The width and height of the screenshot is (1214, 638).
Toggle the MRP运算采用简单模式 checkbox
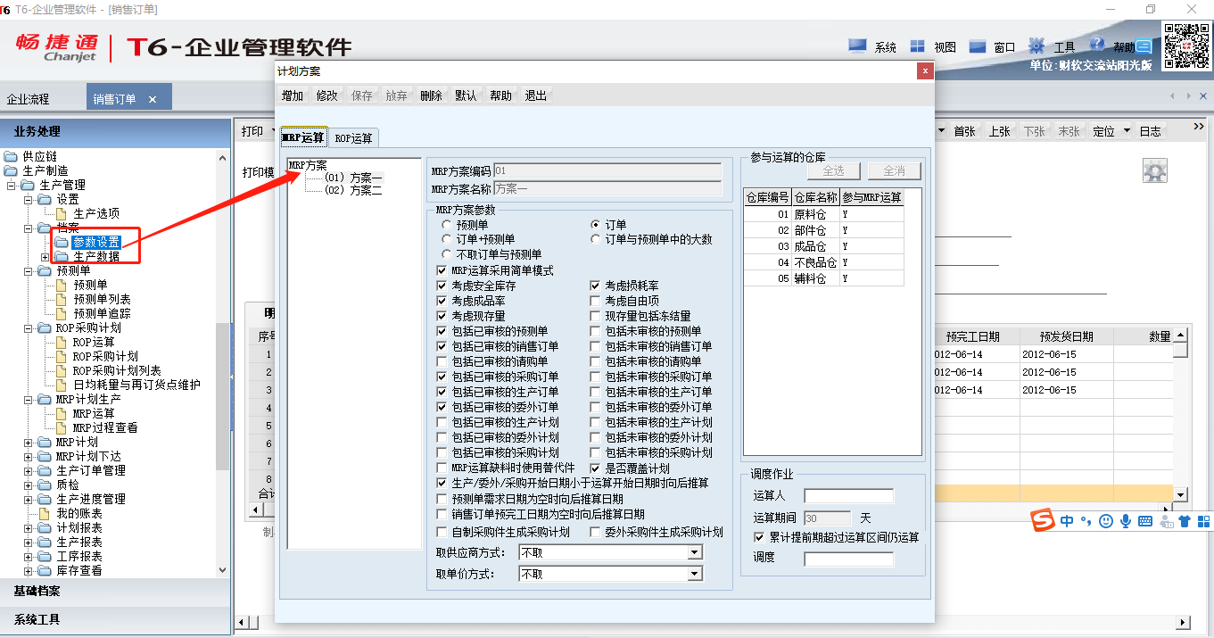click(x=442, y=270)
